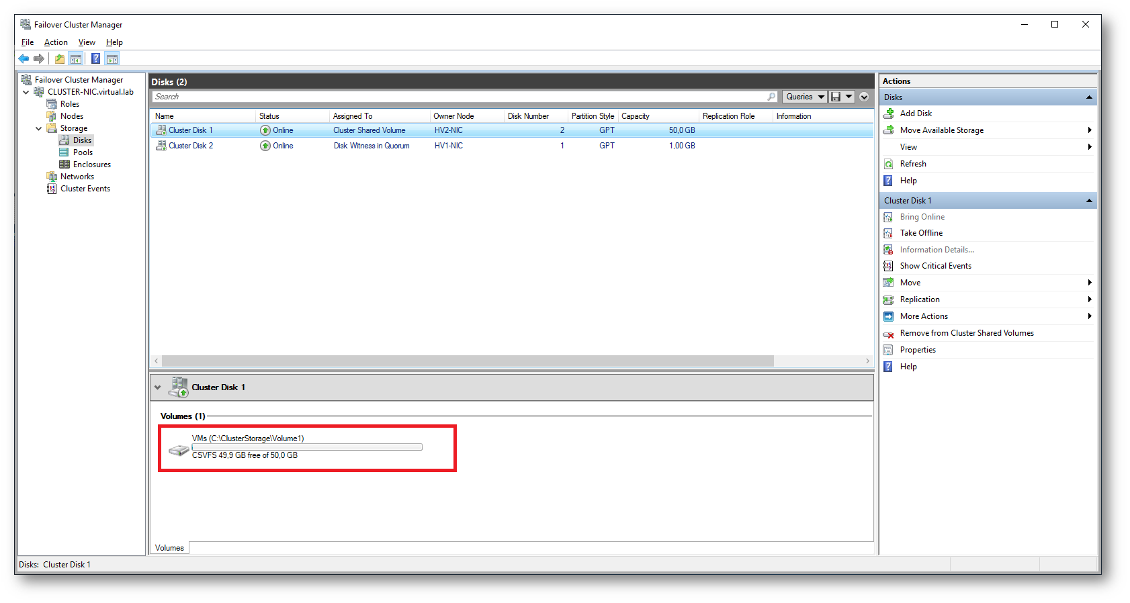Click the blue Help question mark toolbar icon
Viewport: 1130px width, 603px height.
(96, 59)
